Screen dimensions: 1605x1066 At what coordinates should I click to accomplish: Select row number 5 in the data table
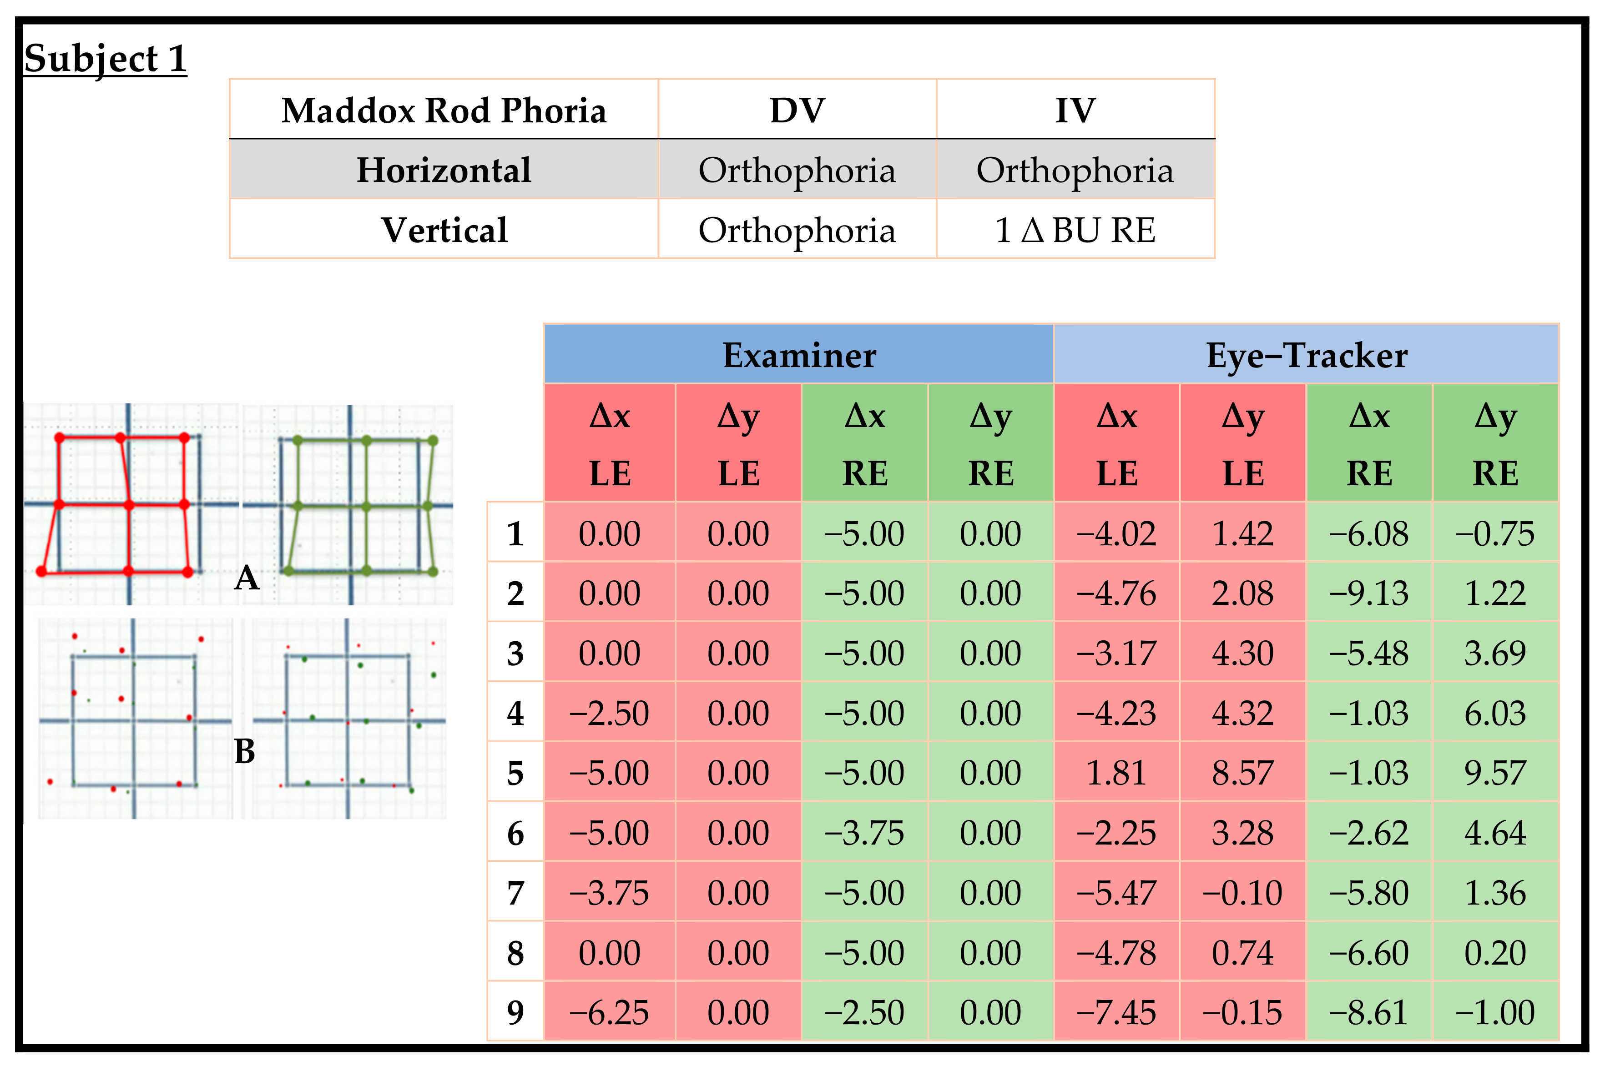515,773
